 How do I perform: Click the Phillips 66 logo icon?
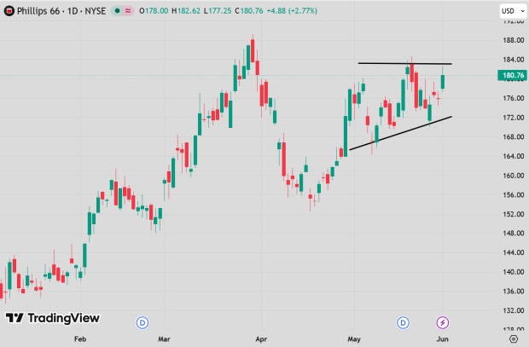tap(9, 11)
